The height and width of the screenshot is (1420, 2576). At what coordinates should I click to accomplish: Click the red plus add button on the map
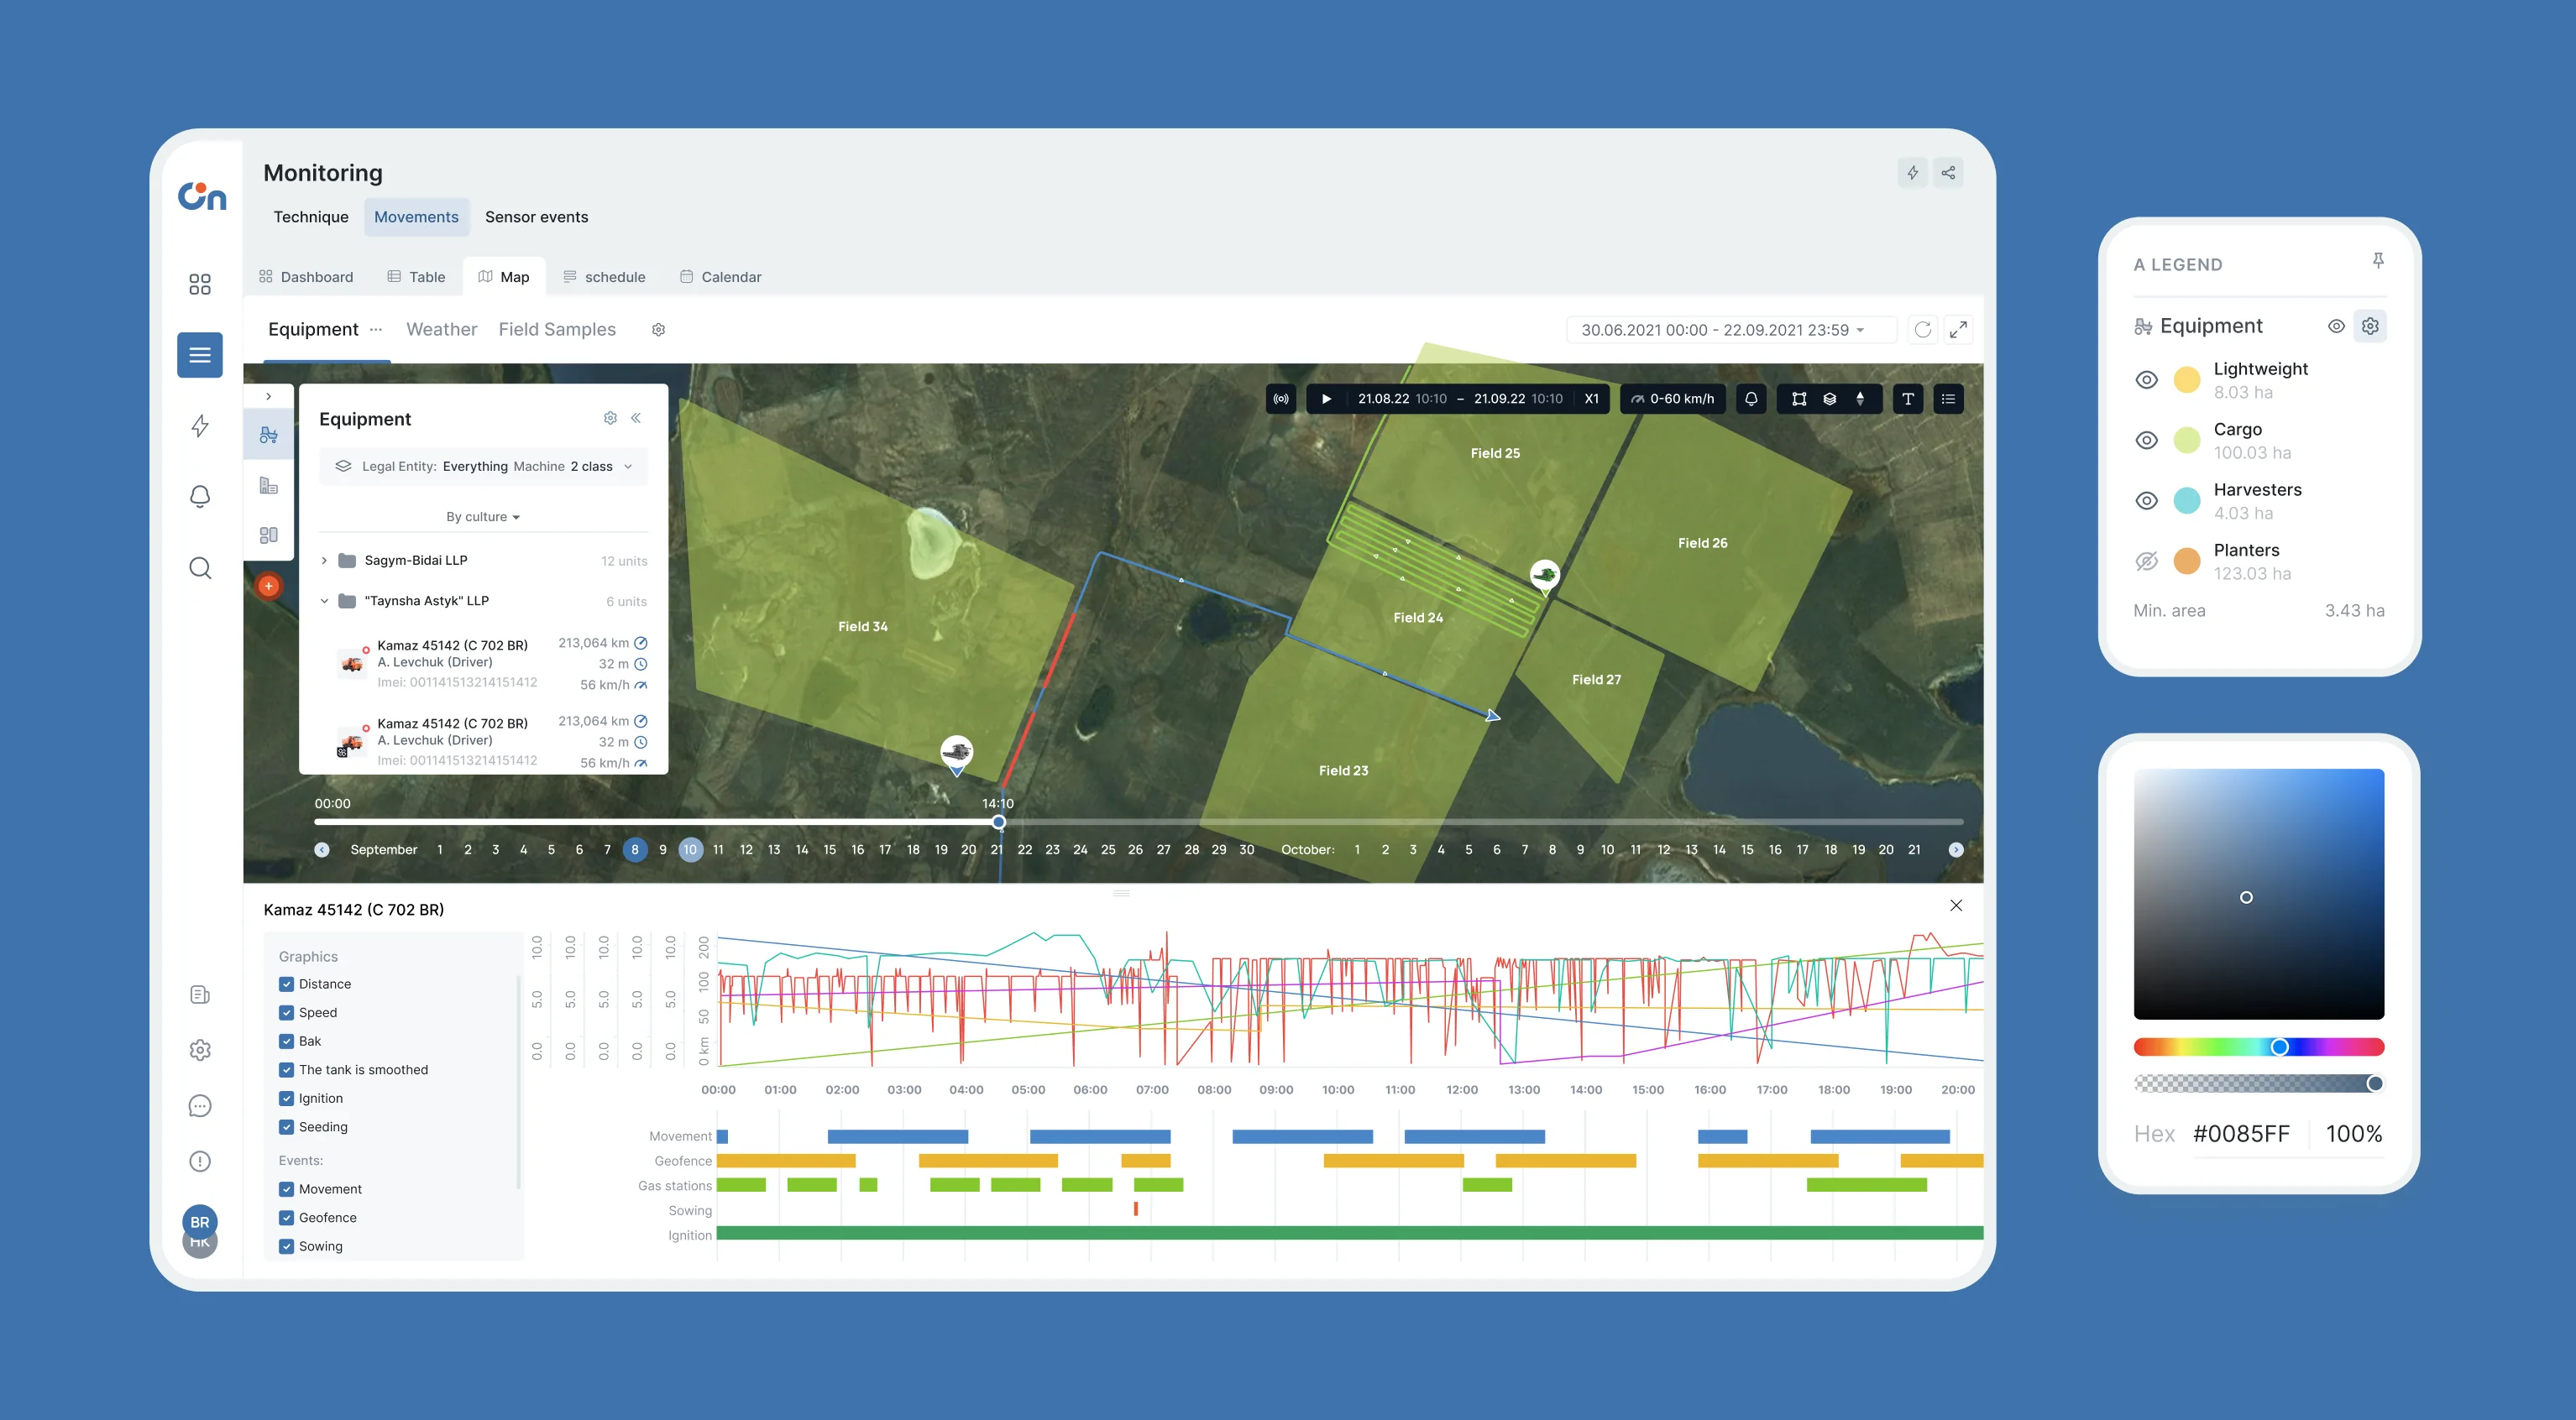(x=269, y=587)
